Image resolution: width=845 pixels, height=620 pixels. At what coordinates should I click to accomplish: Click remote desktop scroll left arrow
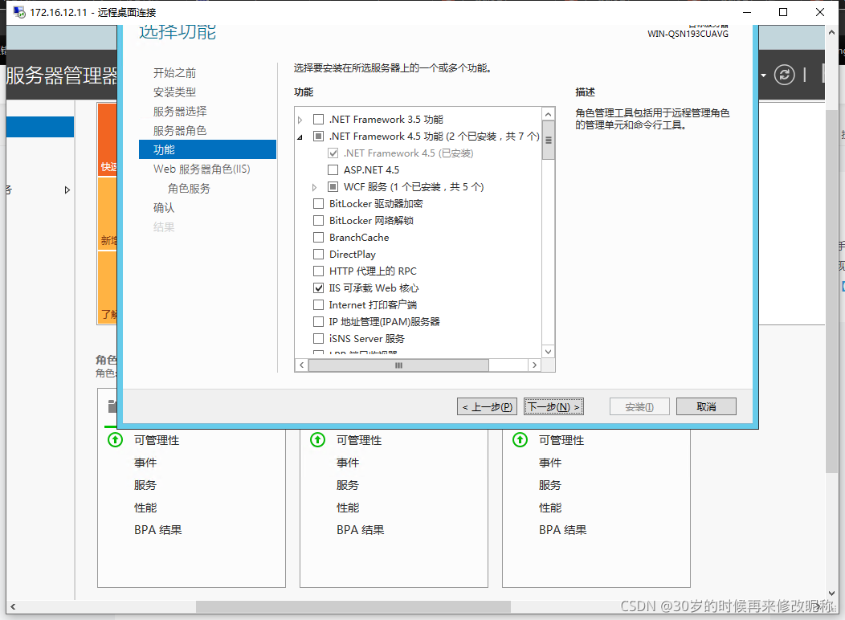point(13,606)
